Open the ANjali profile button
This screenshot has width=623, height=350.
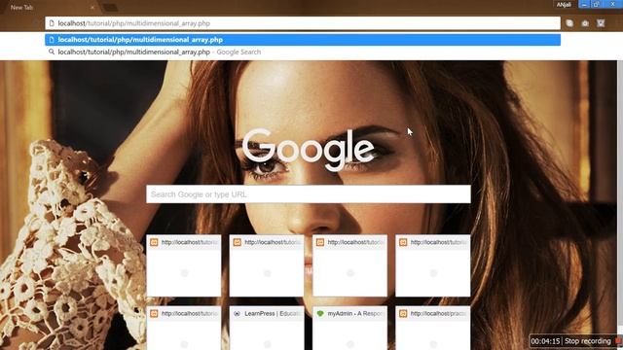564,4
